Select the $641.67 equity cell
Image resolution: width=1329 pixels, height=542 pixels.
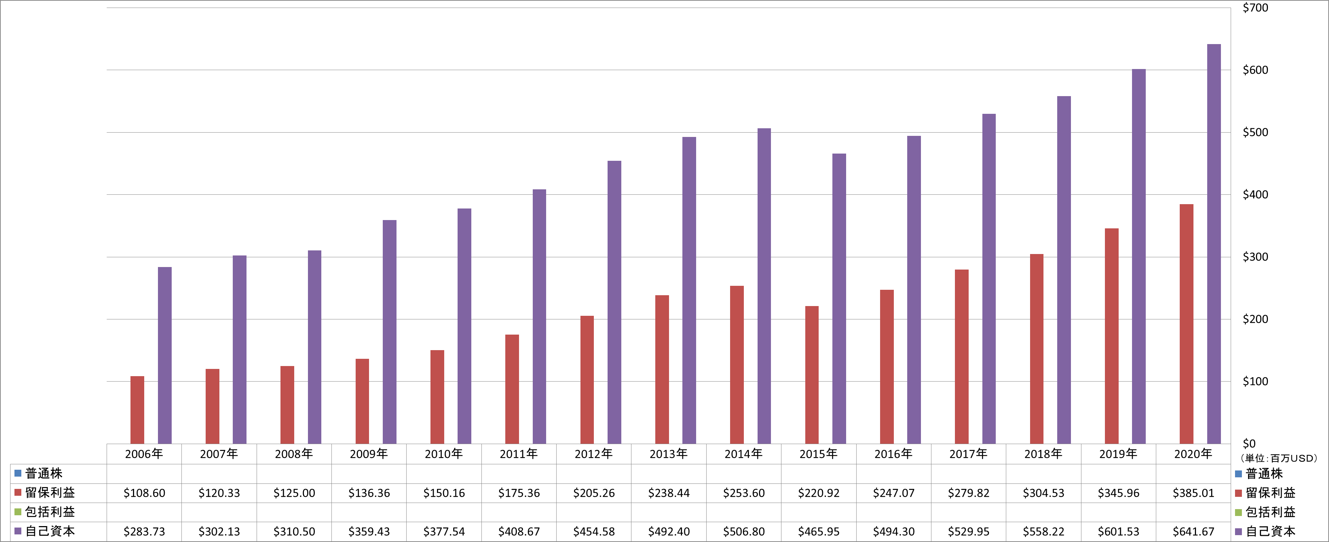pos(1193,532)
